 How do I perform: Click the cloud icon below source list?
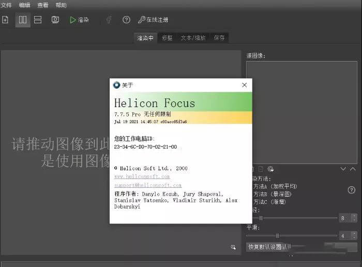point(270,169)
